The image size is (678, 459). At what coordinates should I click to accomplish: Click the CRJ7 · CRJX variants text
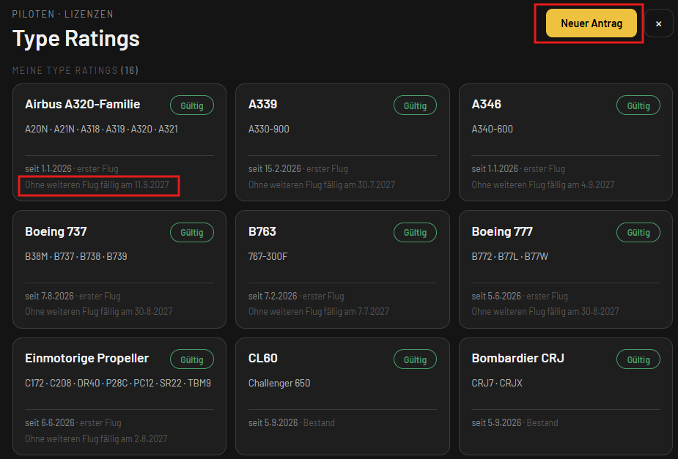[497, 383]
